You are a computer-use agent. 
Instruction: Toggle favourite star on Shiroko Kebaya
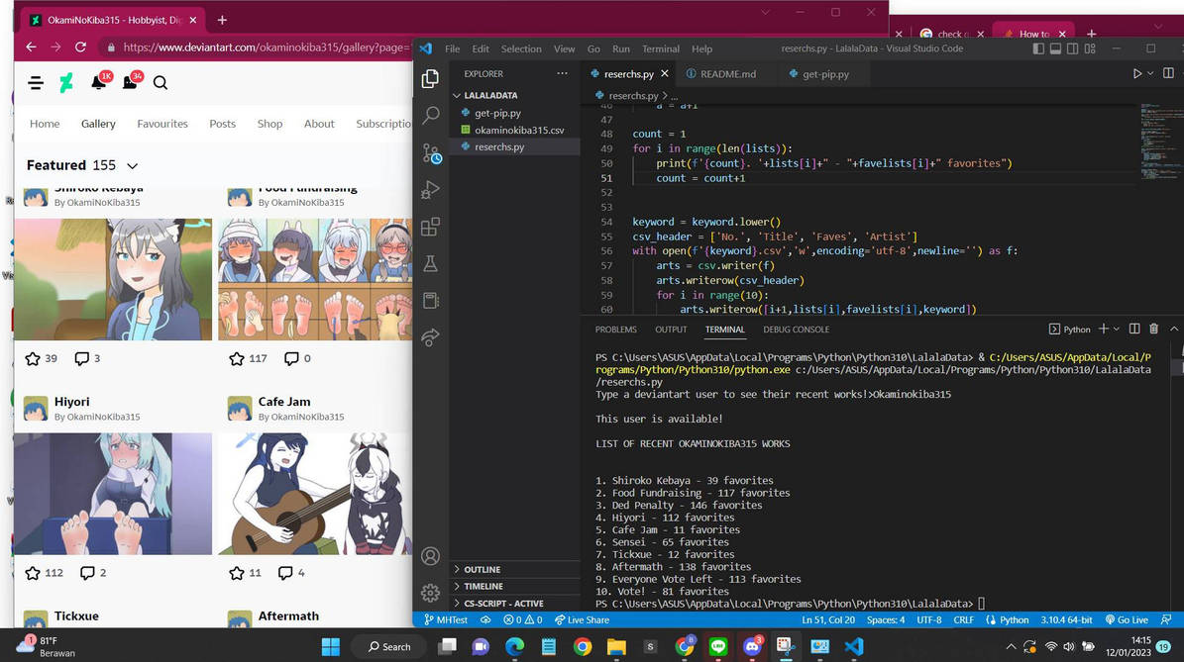[x=33, y=358]
